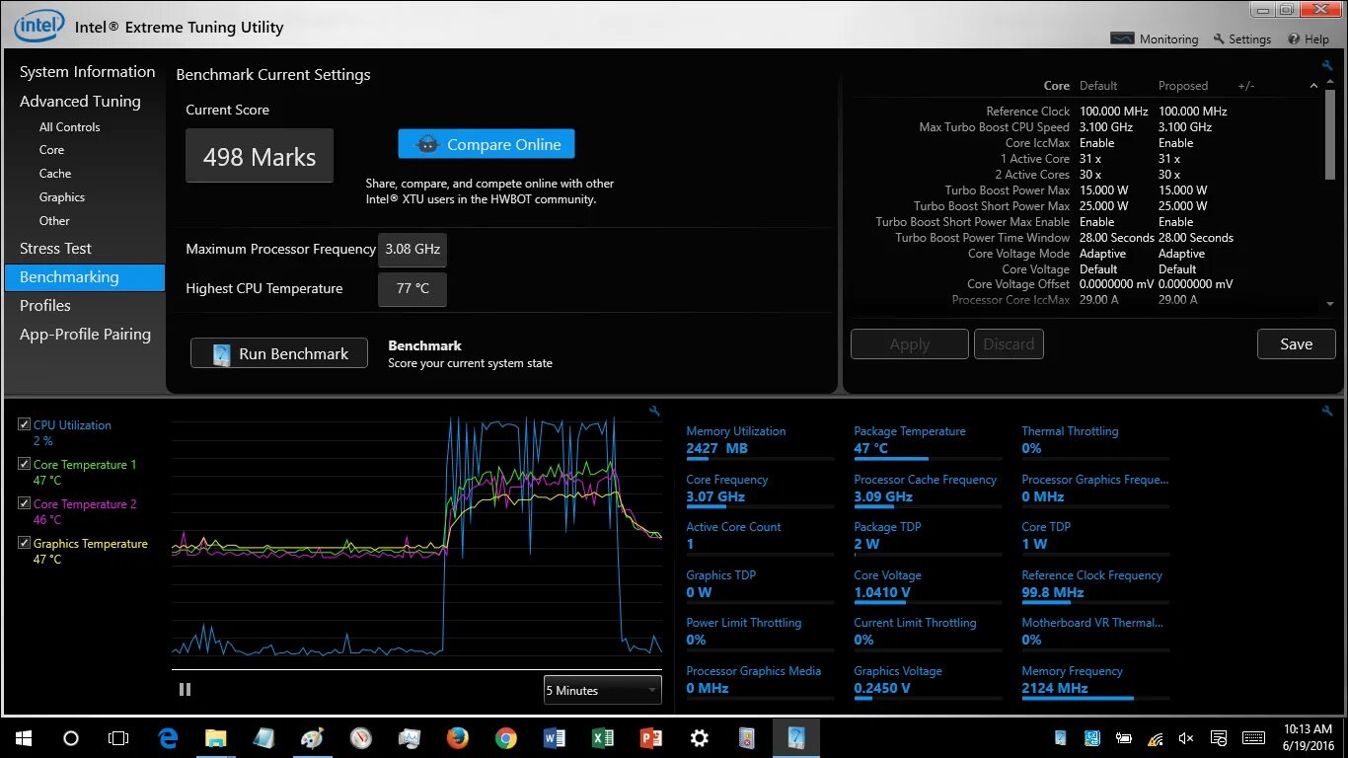Viewport: 1348px width, 758px height.
Task: Uncheck Graphics Temperature checkbox
Action: (25, 543)
